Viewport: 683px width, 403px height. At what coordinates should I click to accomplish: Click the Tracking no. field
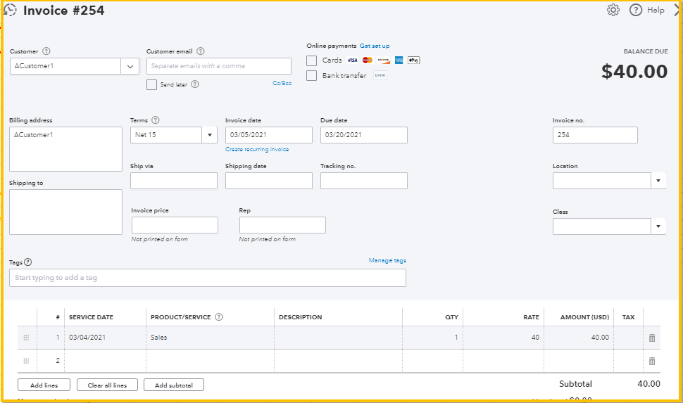tap(364, 181)
